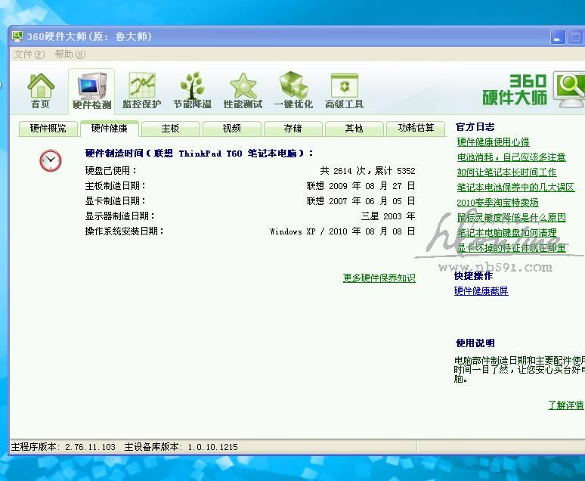The width and height of the screenshot is (585, 481).
Task: Click the 官方日志 section heading
Action: [x=475, y=127]
